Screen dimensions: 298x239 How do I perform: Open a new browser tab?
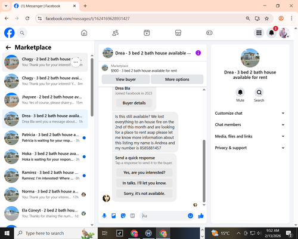[x=85, y=6]
